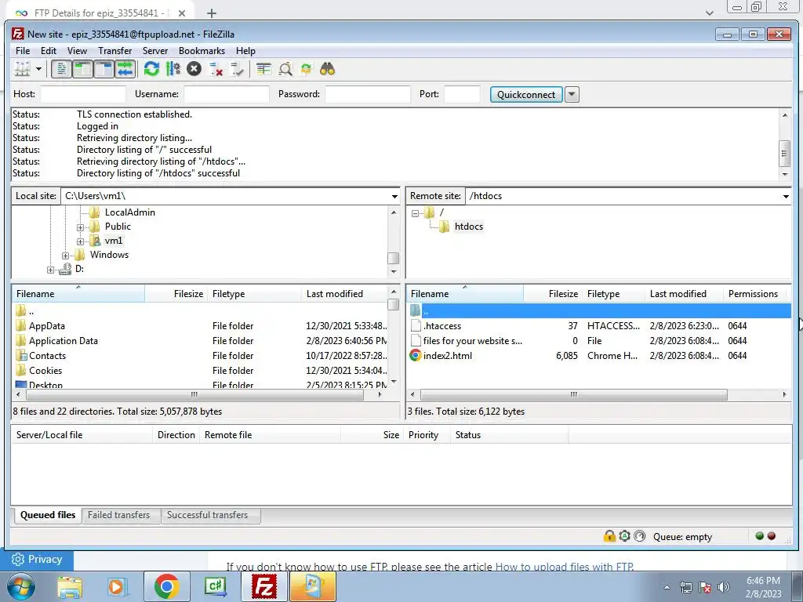The image size is (803, 602).
Task: Open the Help menu
Action: (x=245, y=51)
